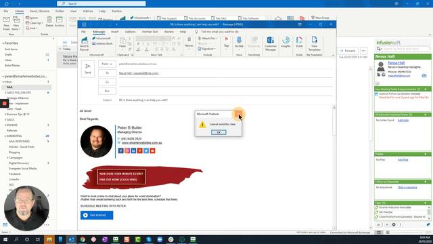Click the To button

[x=107, y=73]
